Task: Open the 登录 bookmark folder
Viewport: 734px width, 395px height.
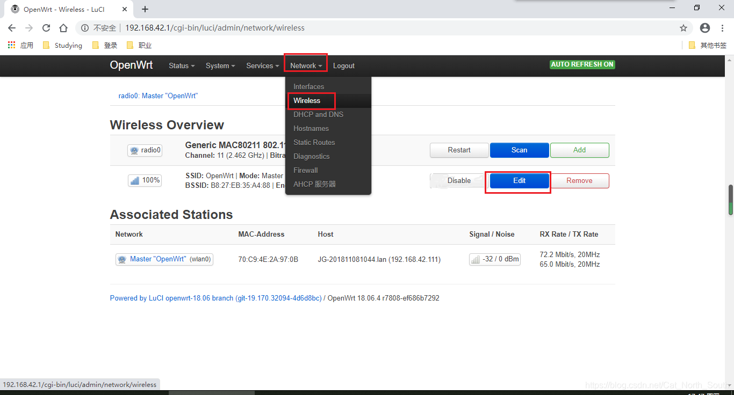Action: [x=105, y=45]
